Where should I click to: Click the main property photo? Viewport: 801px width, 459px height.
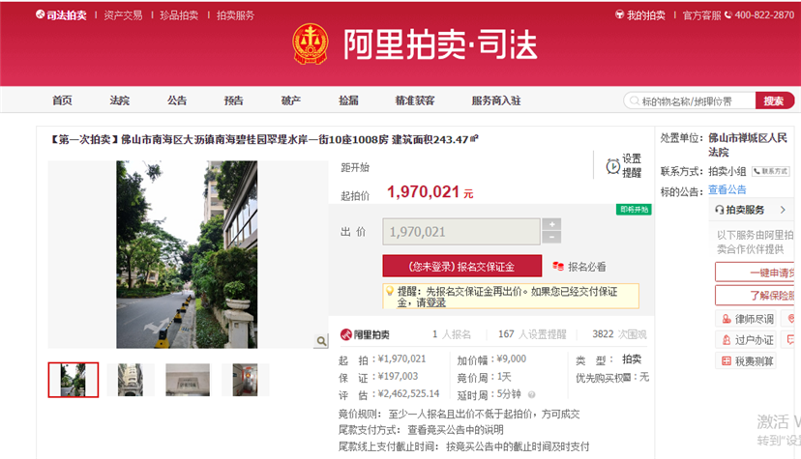point(187,254)
